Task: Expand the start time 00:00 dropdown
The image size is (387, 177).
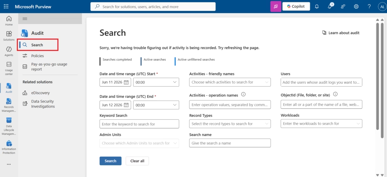Action: 156,82
